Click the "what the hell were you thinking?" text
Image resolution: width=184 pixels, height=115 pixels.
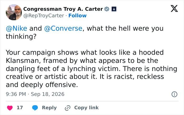pos(84,32)
